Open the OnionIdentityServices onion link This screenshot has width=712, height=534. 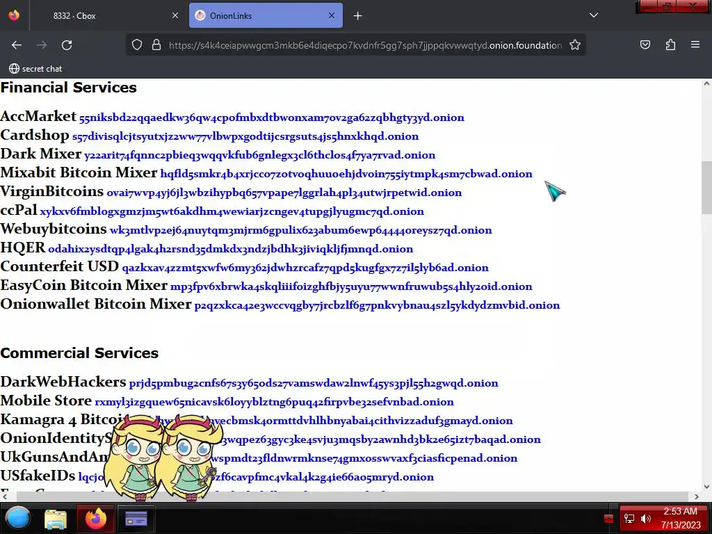[x=382, y=439]
